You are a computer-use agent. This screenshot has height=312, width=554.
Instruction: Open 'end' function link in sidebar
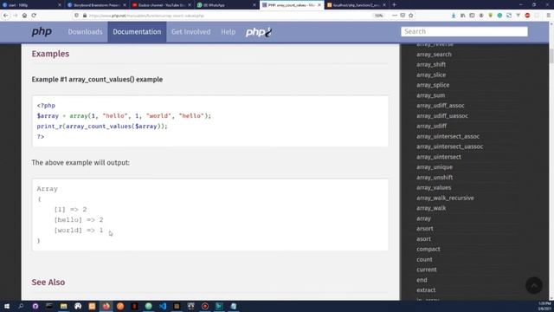point(422,280)
